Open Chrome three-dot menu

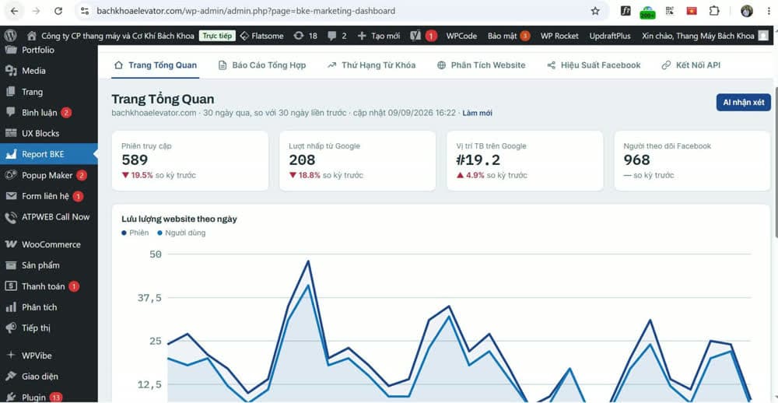pyautogui.click(x=769, y=11)
